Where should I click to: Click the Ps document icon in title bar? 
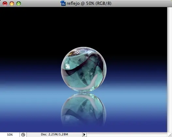63,3
